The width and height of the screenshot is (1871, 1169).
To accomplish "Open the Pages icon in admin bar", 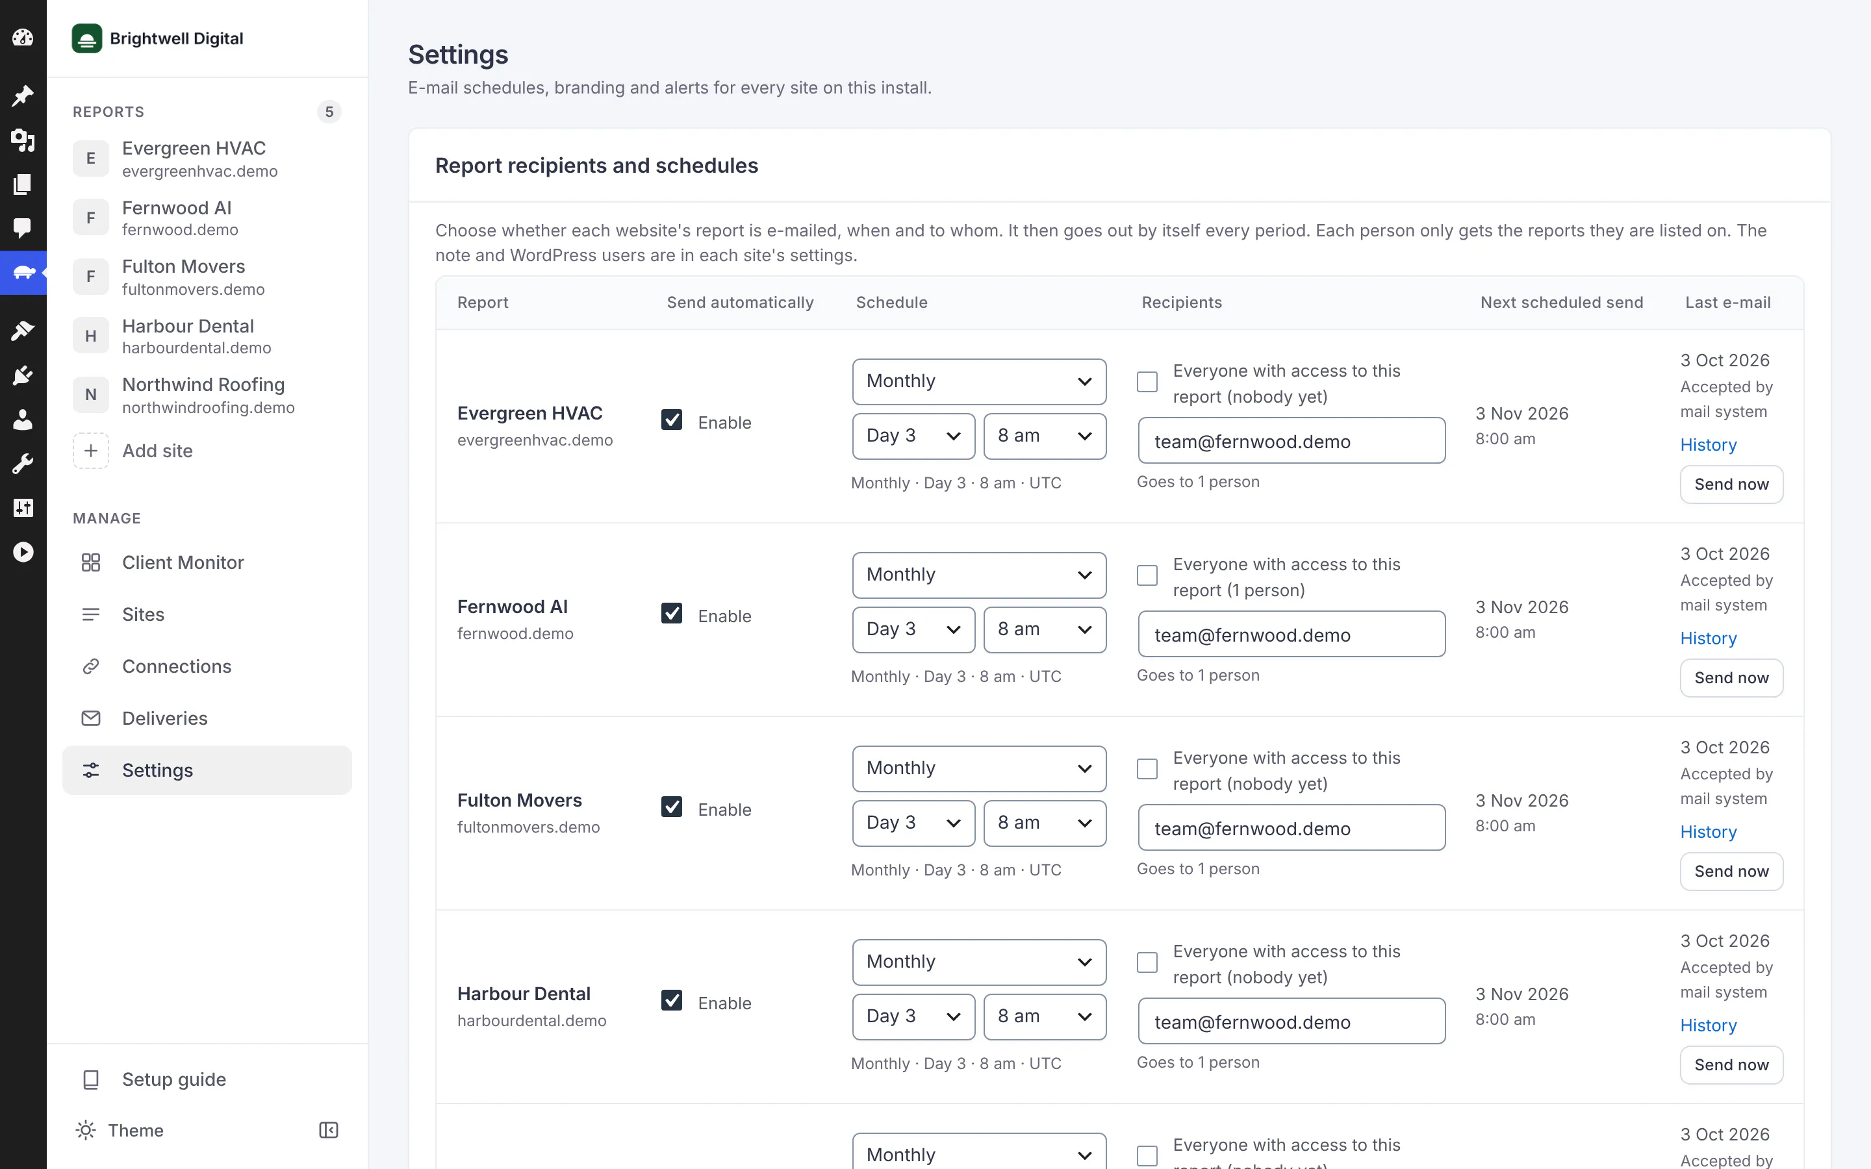I will [x=23, y=184].
